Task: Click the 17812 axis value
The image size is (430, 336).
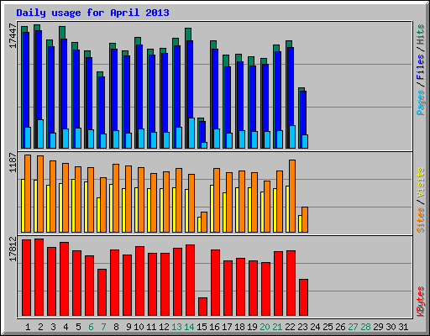Action: (13, 249)
